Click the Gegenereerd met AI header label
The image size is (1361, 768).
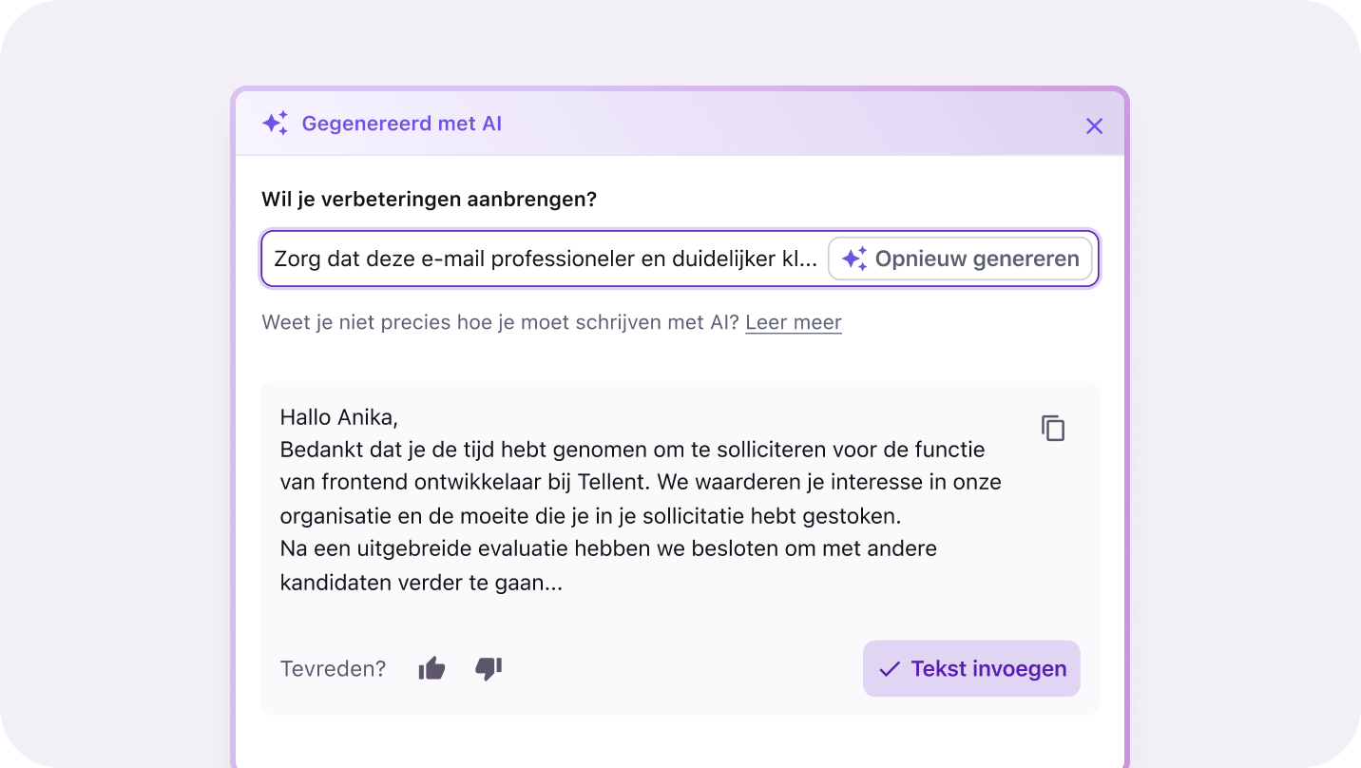tap(402, 124)
